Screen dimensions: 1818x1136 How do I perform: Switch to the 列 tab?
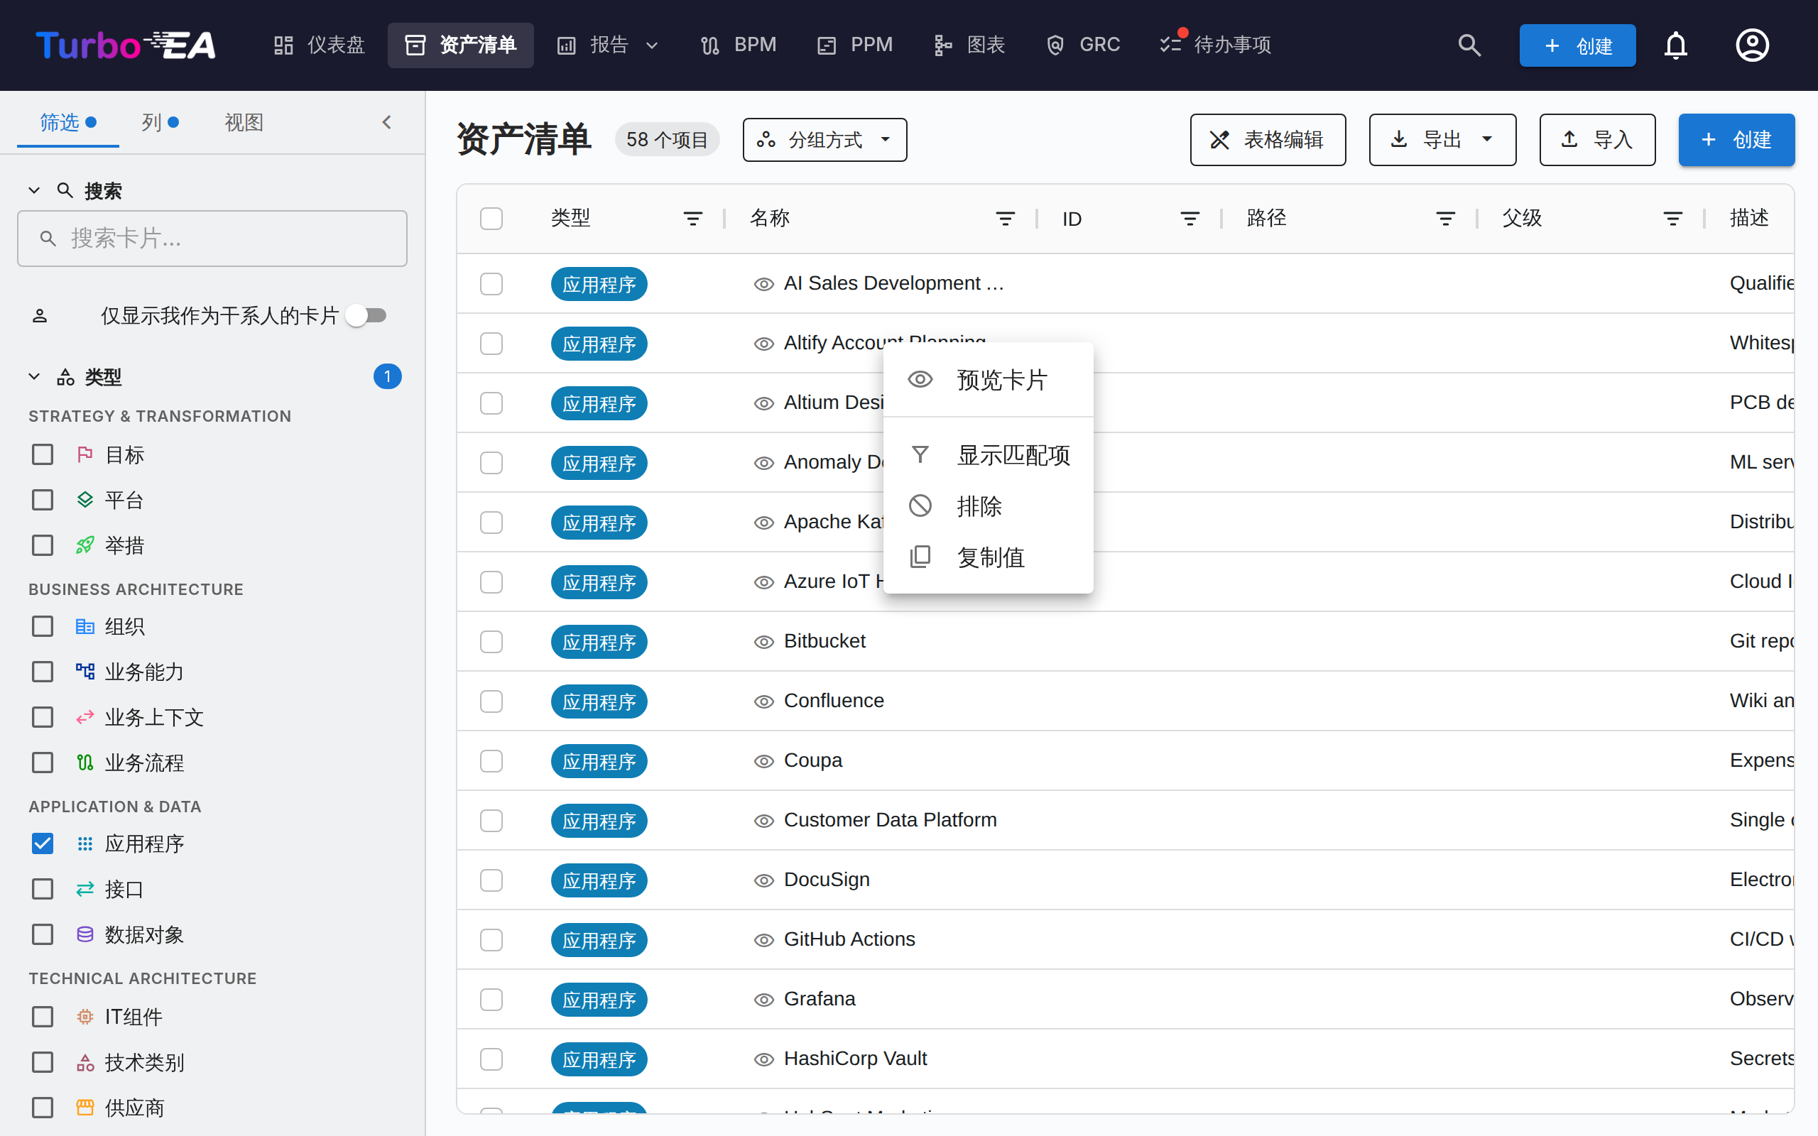(x=160, y=121)
